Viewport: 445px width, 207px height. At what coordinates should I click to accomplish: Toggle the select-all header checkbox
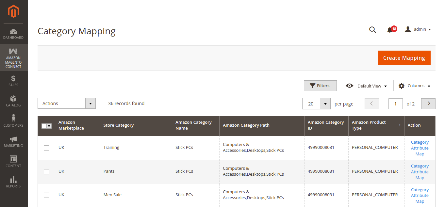(44, 126)
